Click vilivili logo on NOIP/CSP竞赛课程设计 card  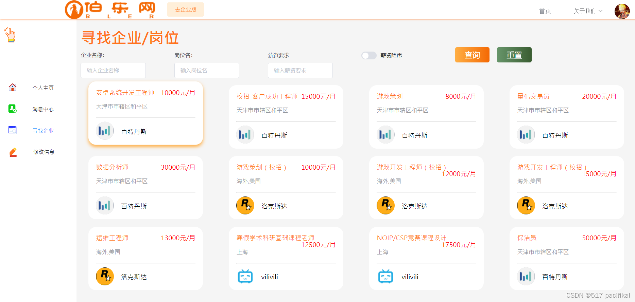385,277
